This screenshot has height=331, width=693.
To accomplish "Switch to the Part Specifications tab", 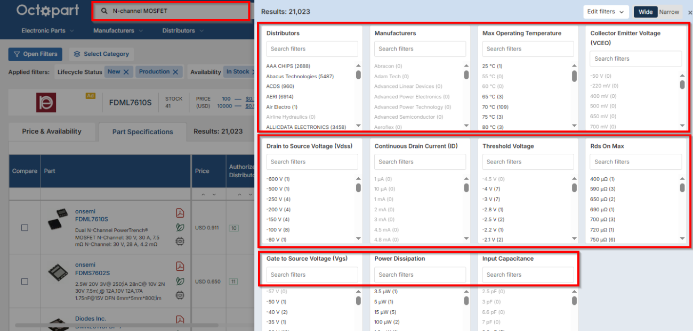I will (142, 132).
